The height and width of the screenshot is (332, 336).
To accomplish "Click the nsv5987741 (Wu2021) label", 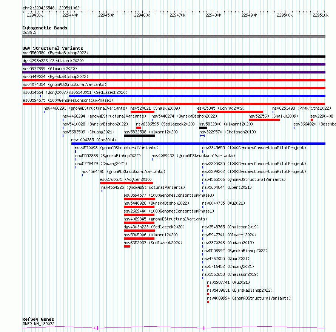I will coord(228,282).
